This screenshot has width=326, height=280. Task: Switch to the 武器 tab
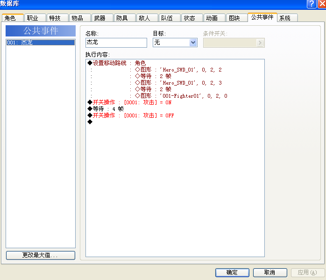(x=102, y=18)
